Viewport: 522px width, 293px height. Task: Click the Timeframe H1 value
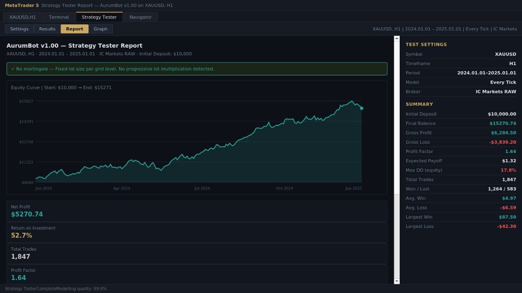(513, 63)
